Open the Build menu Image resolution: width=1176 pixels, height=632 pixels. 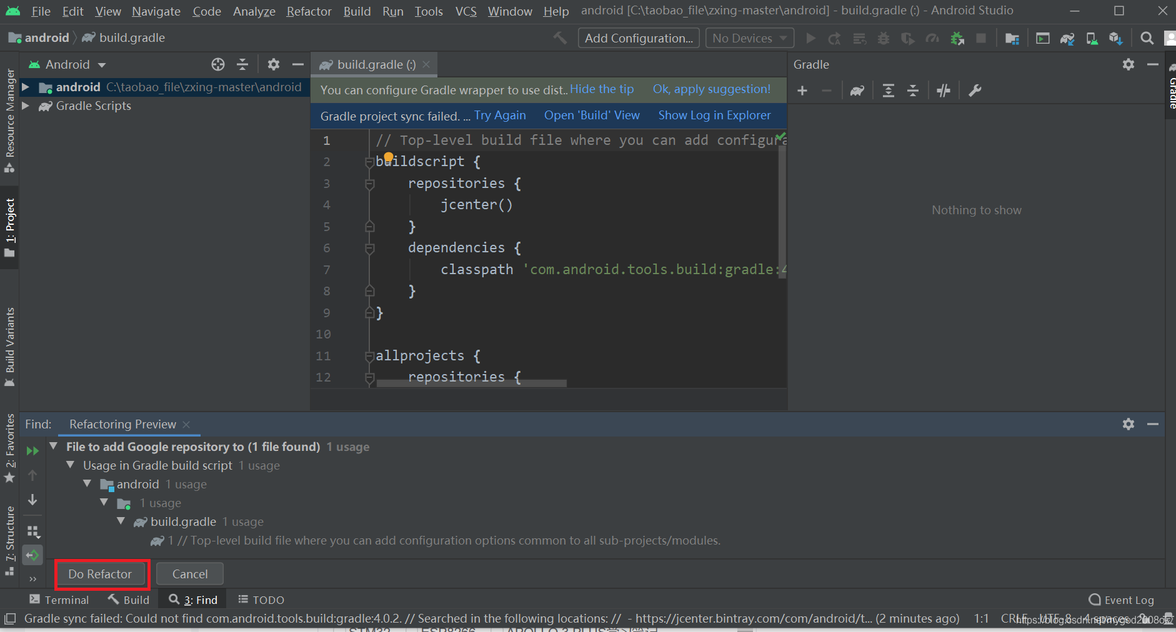357,11
